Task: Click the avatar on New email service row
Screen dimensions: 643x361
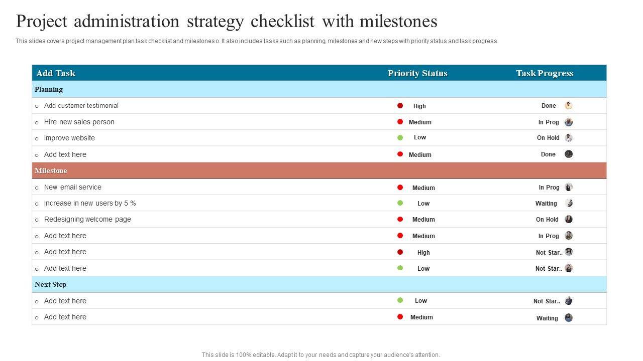Action: (x=568, y=187)
